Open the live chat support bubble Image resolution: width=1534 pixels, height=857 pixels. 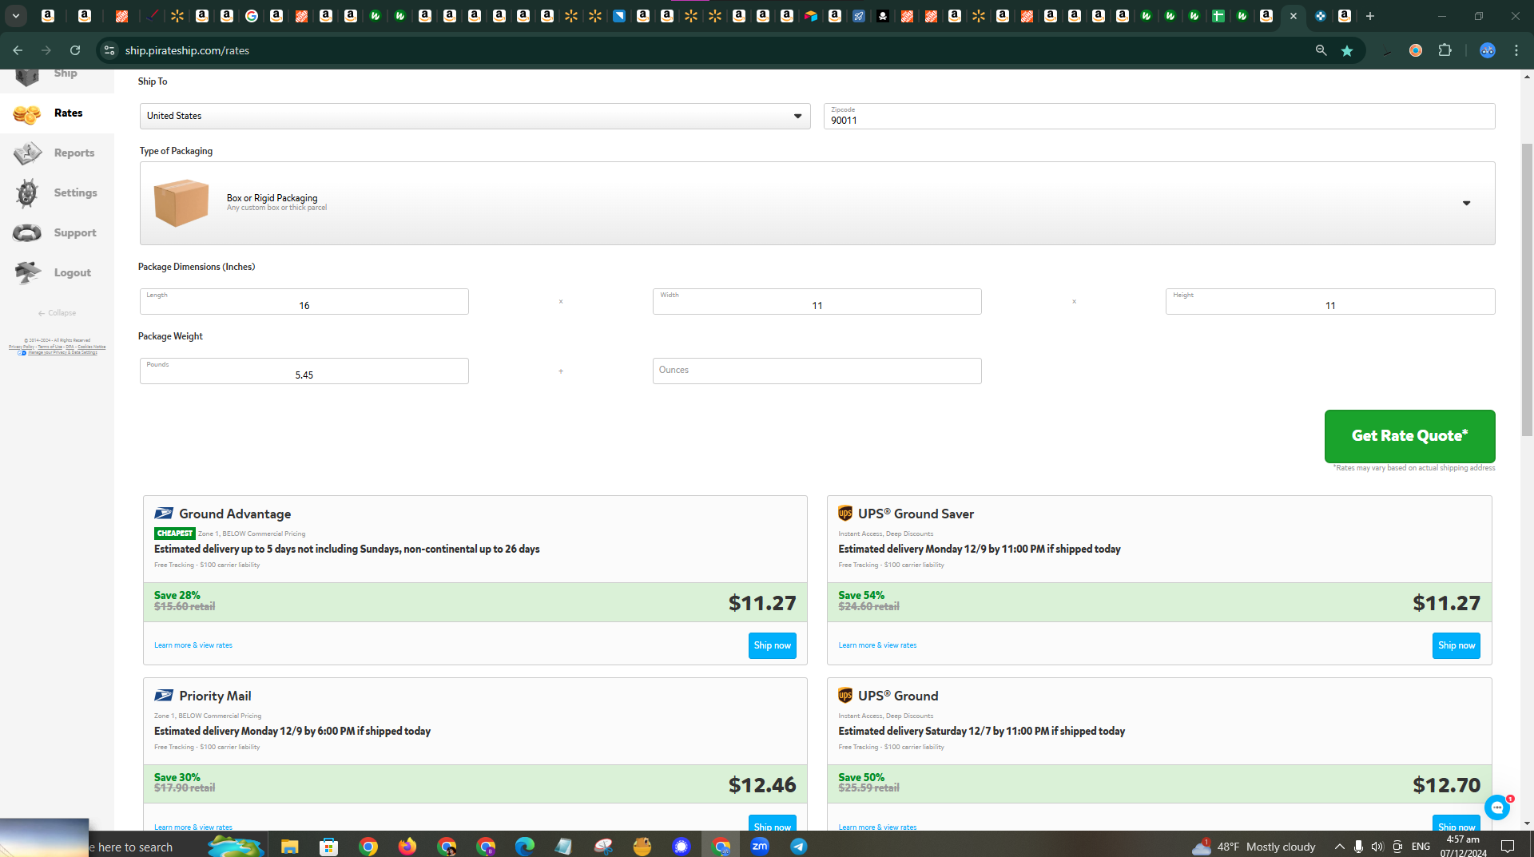click(1497, 807)
